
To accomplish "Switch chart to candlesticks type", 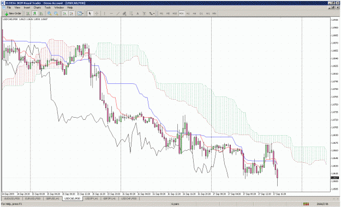I will point(34,14).
